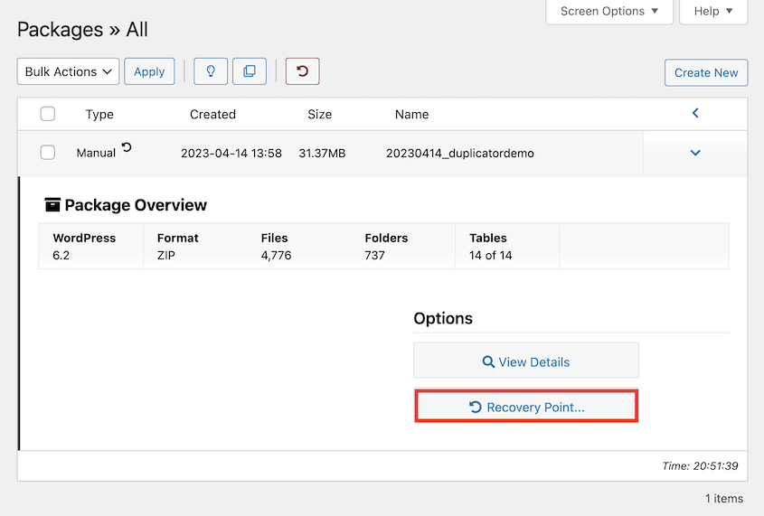Click the red recovery undo toolbar icon
This screenshot has width=764, height=516.
[303, 71]
